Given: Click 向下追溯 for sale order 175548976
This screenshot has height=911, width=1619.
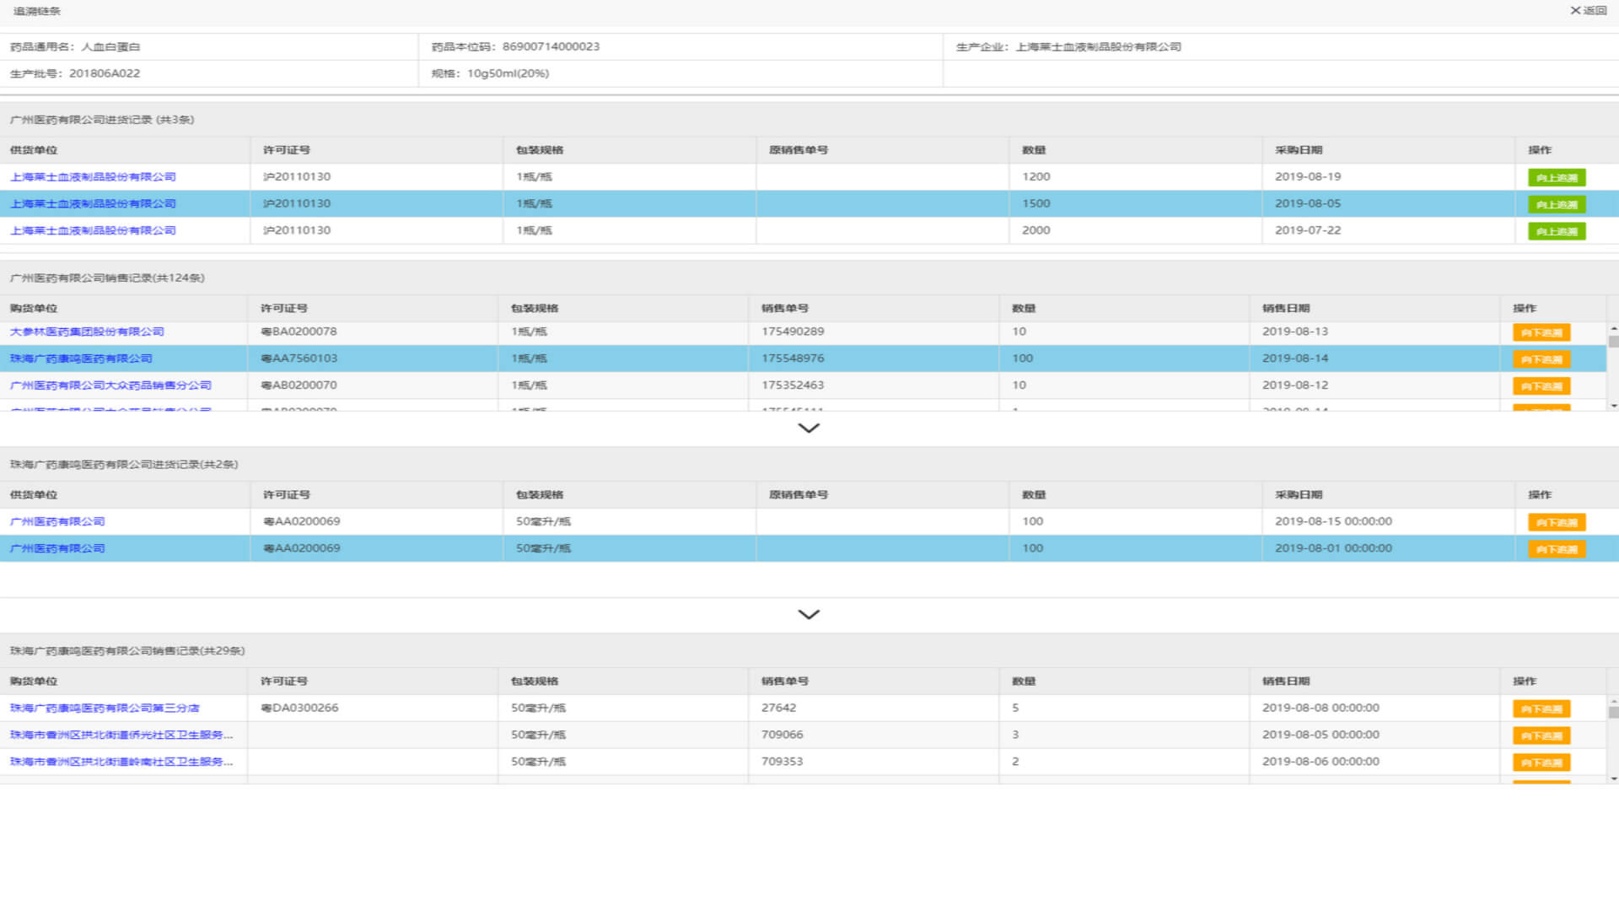Looking at the screenshot, I should coord(1541,359).
